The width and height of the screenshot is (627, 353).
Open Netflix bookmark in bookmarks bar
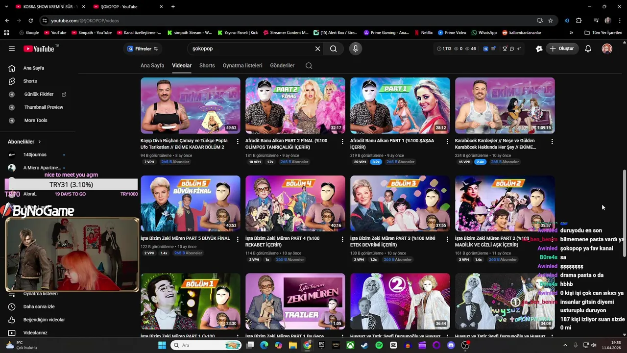coord(423,32)
